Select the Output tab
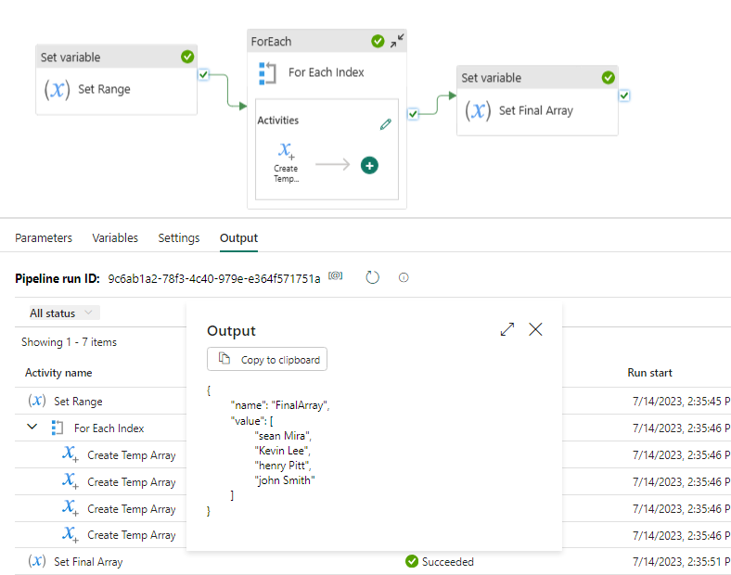The height and width of the screenshot is (575, 731). click(x=238, y=238)
